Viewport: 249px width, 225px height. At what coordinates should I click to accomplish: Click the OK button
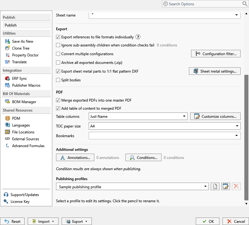pyautogui.click(x=208, y=221)
